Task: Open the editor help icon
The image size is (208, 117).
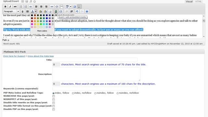Action: coord(87,11)
